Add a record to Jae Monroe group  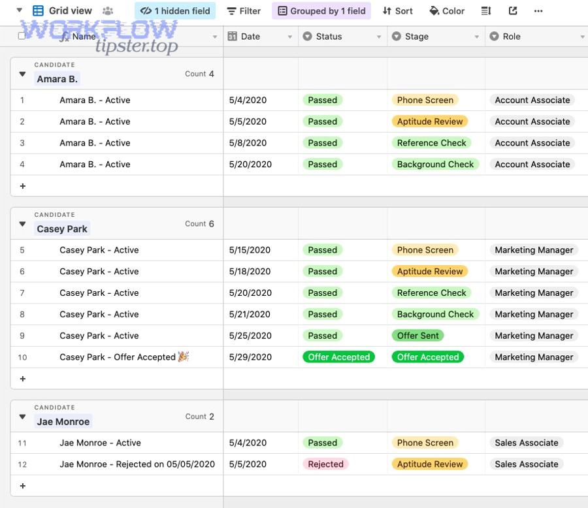tap(23, 486)
